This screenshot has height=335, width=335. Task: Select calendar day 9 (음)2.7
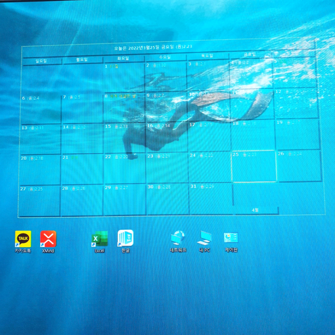click(166, 107)
